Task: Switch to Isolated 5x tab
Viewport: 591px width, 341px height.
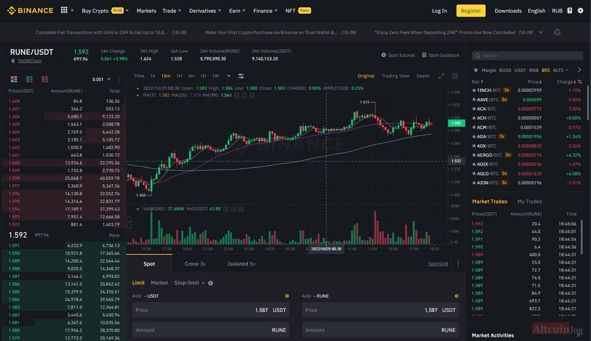Action: [x=241, y=264]
